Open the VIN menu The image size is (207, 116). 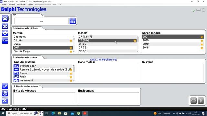(55, 5)
